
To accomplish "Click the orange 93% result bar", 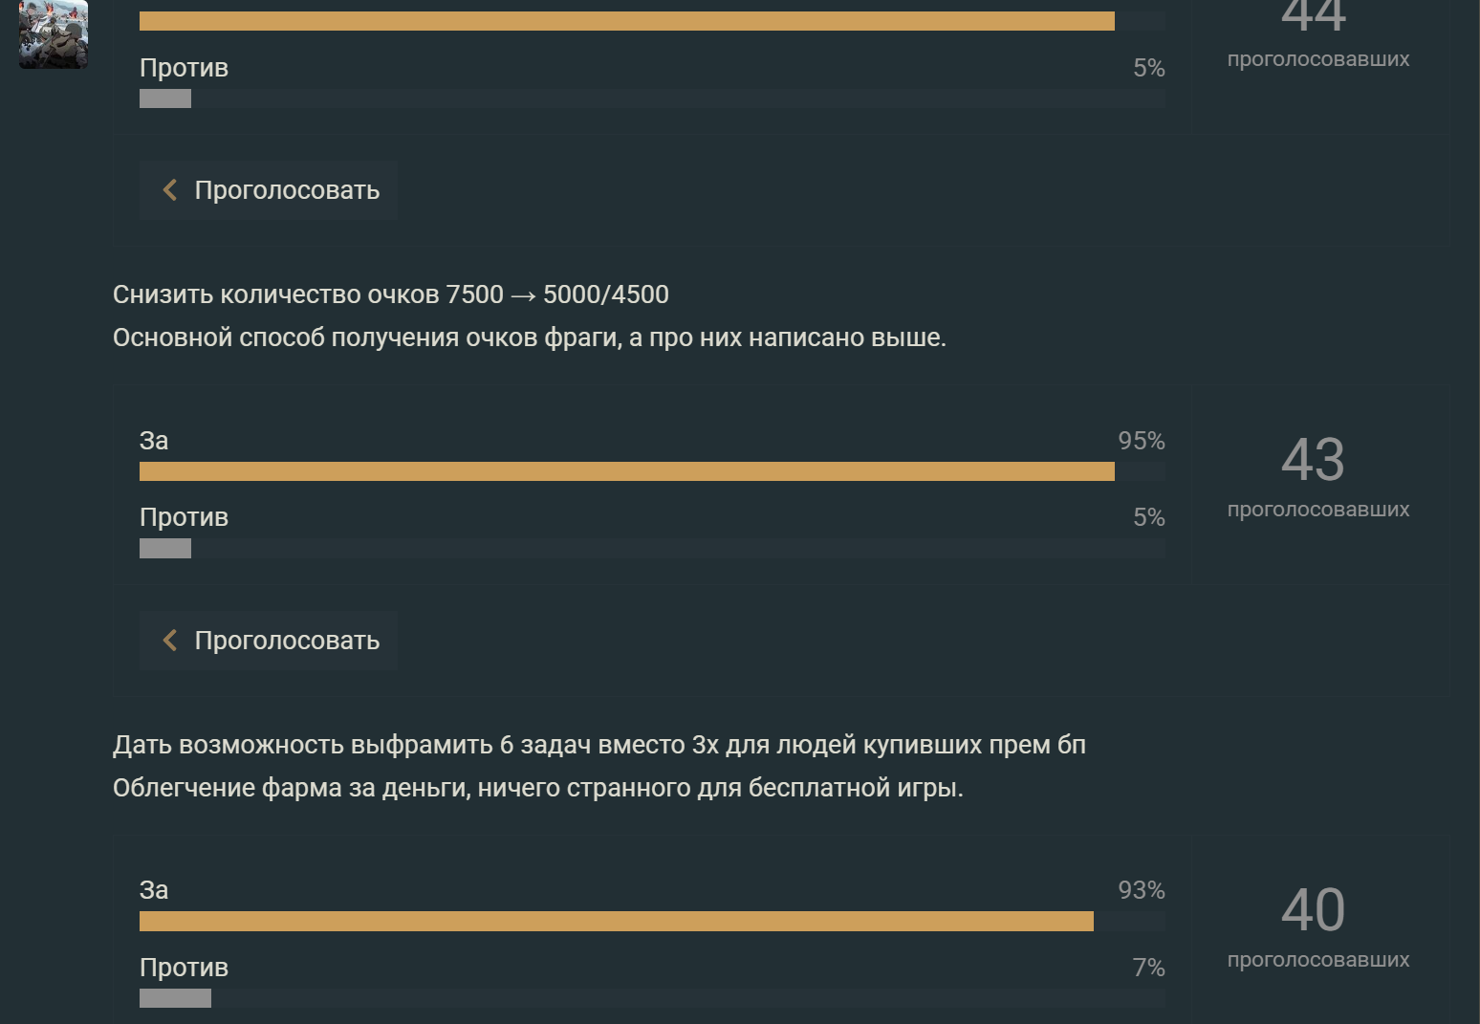I will tap(616, 921).
